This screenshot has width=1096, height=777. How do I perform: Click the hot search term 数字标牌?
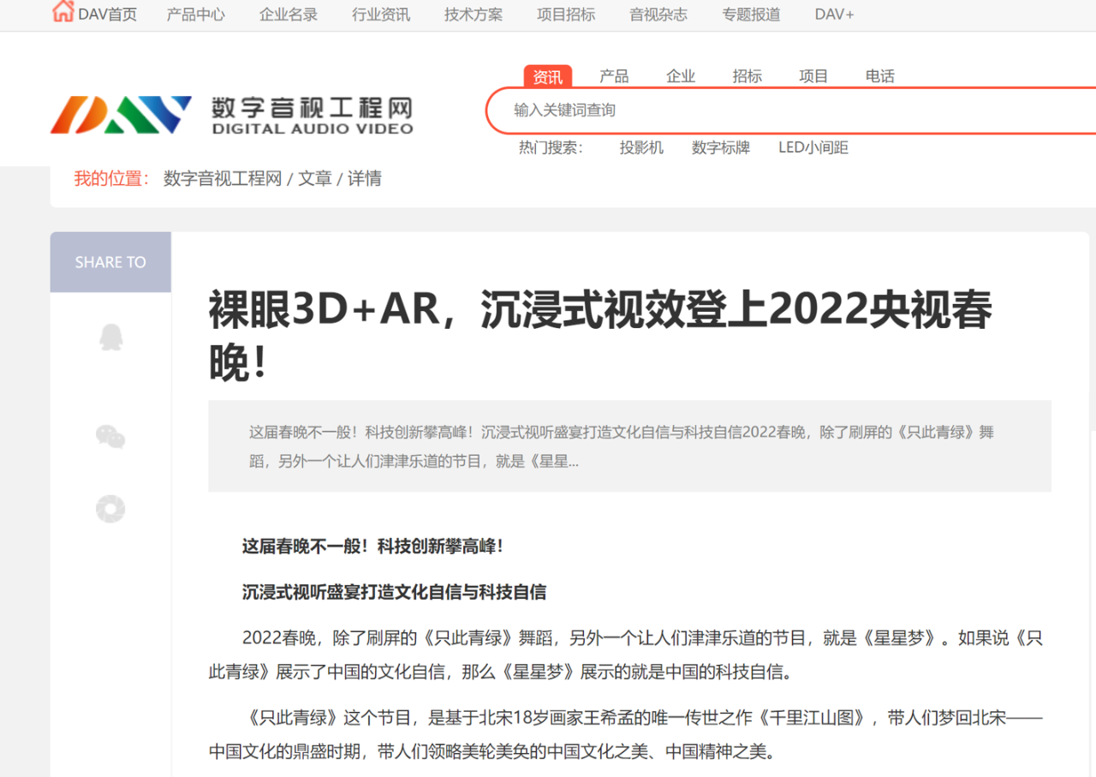(x=720, y=147)
